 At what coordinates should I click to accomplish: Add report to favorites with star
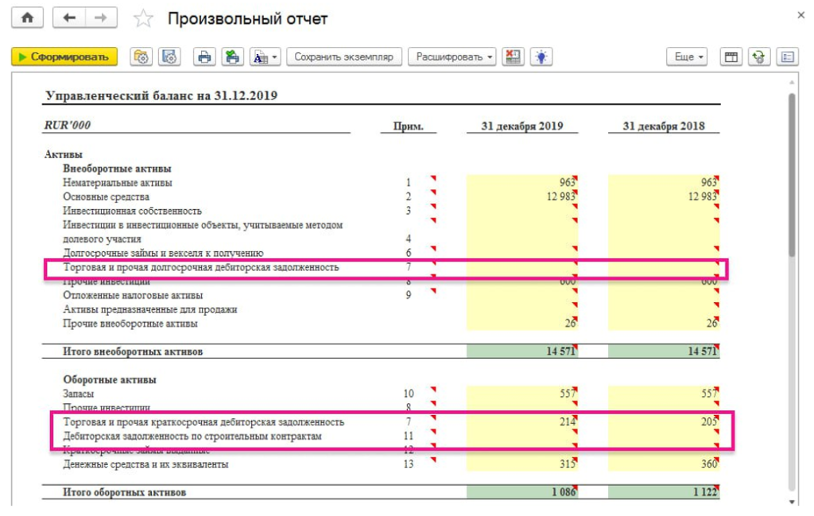(142, 18)
